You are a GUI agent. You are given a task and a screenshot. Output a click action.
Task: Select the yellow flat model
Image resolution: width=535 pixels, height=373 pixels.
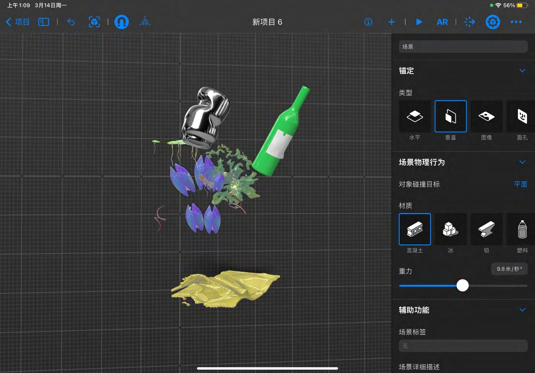click(x=225, y=289)
